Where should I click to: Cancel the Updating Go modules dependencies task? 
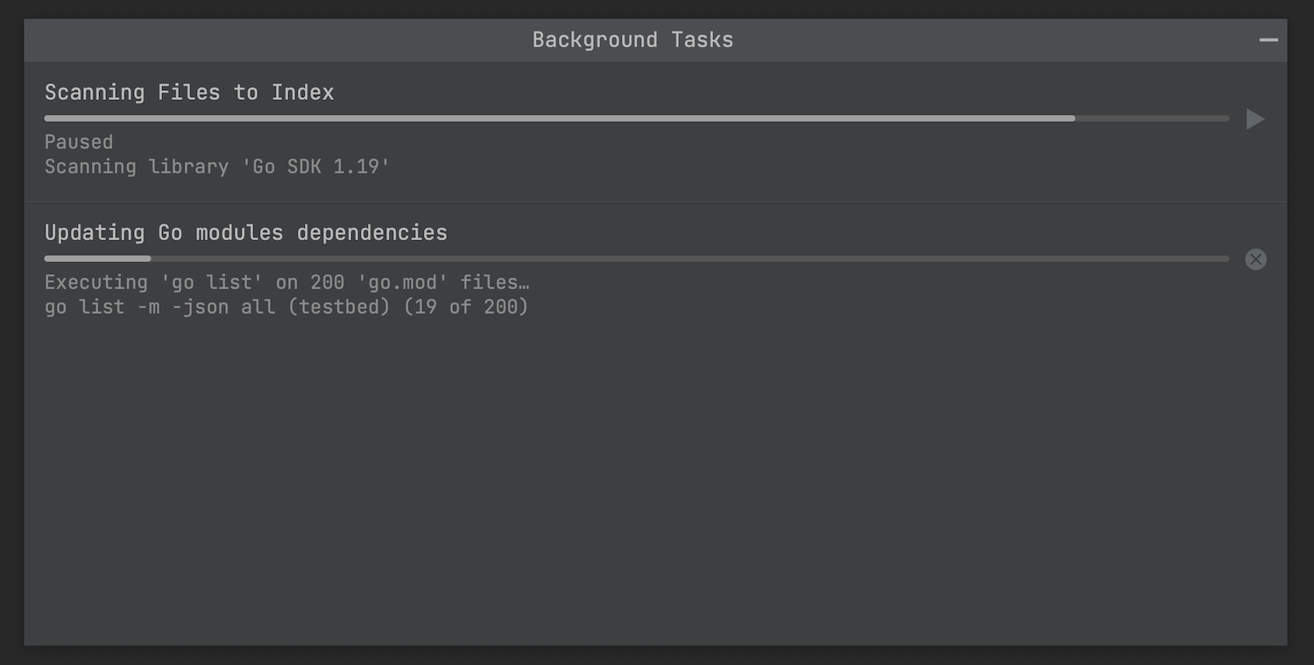[x=1255, y=259]
